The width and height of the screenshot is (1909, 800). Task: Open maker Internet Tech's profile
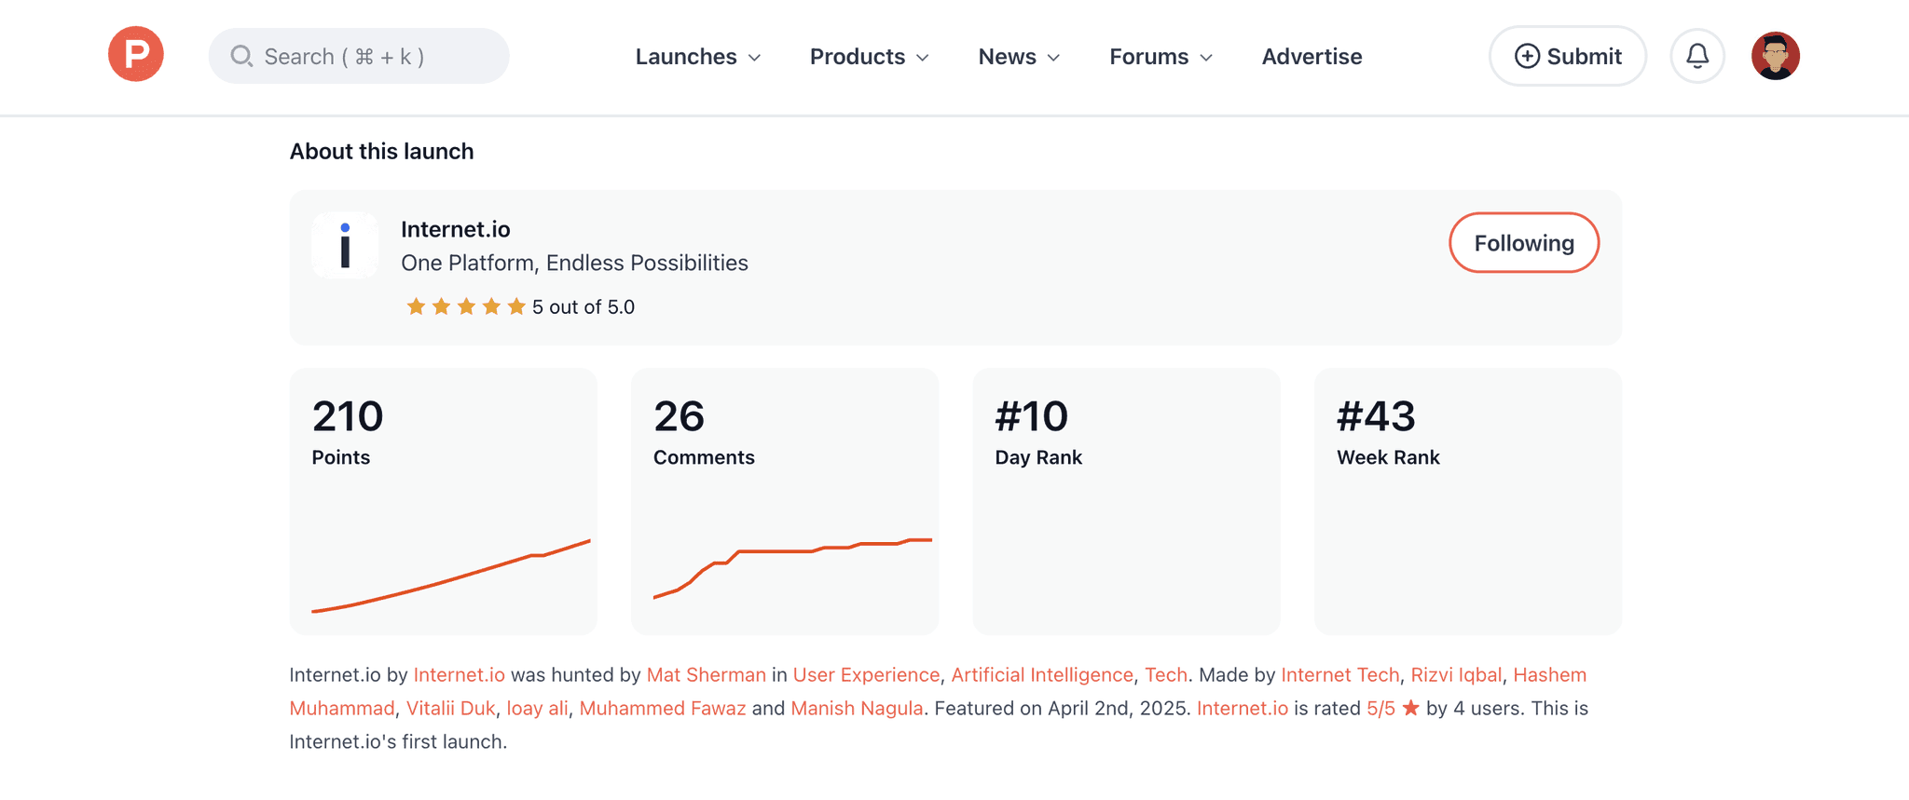pos(1339,674)
